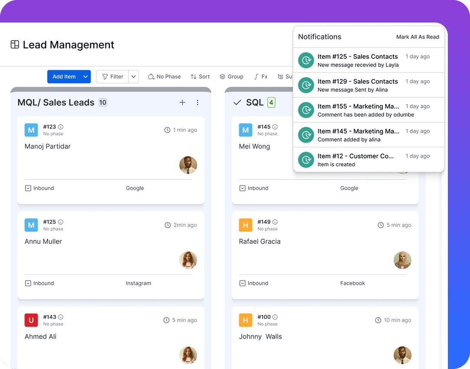Open the Add Item dropdown arrow
This screenshot has height=369, width=470.
(x=86, y=77)
